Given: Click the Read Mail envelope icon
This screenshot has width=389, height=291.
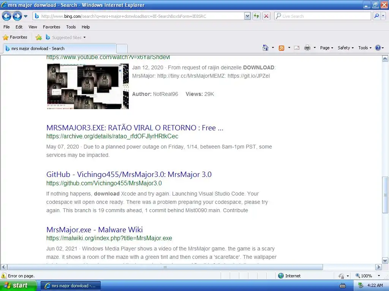Looking at the screenshot, I should pos(297,48).
